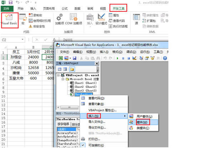This screenshot has height=148, width=199.
Task: Open VBA 文件(F) menu
Action: 65,52
